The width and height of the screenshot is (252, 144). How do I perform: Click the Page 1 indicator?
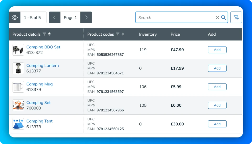[70, 17]
